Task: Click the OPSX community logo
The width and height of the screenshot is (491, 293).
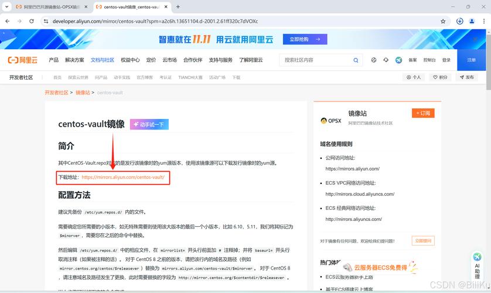Action: 331,121
